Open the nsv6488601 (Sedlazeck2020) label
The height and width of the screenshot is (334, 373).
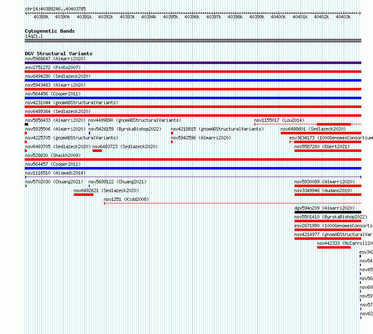[313, 129]
